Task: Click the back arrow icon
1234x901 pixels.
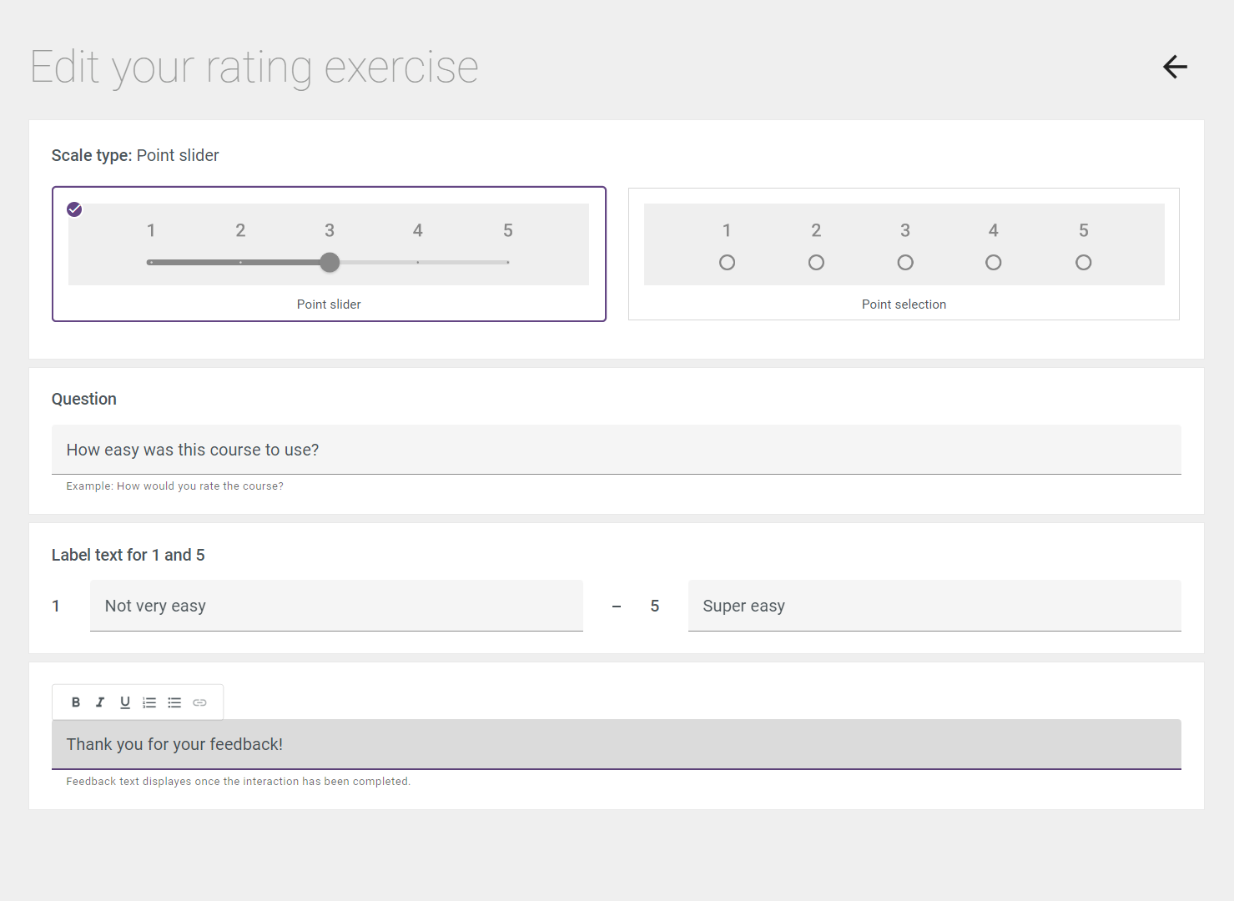Action: [x=1175, y=67]
